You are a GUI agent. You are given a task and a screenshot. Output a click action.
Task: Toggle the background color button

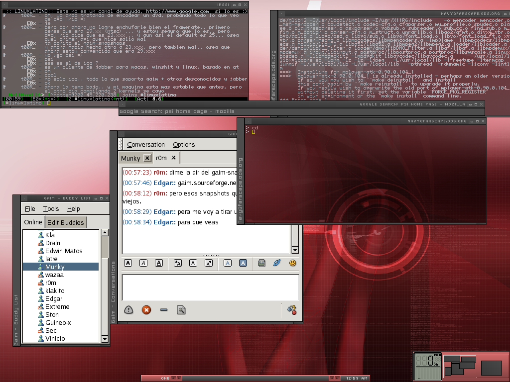(x=243, y=263)
